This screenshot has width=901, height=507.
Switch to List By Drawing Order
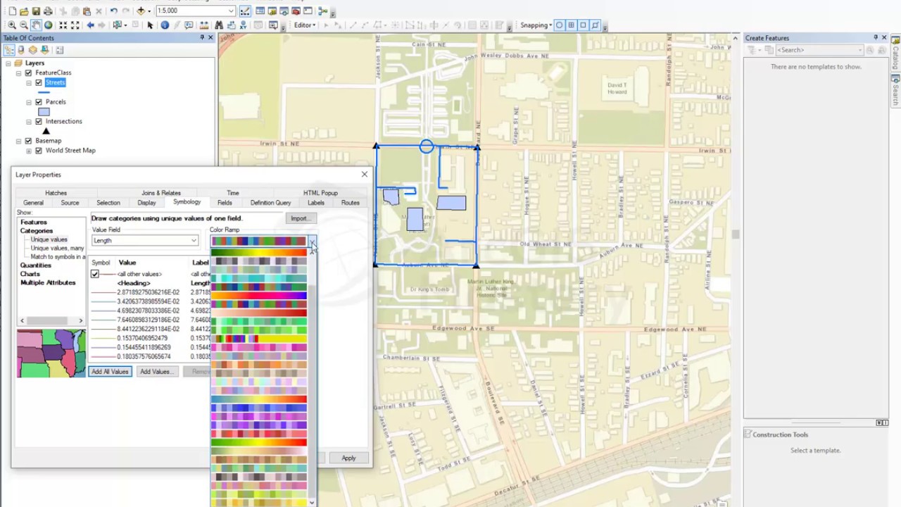tap(8, 50)
